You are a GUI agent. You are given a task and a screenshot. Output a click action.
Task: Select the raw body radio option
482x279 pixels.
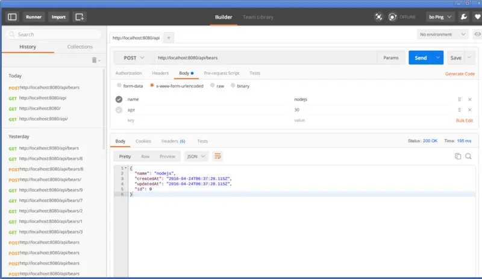213,86
